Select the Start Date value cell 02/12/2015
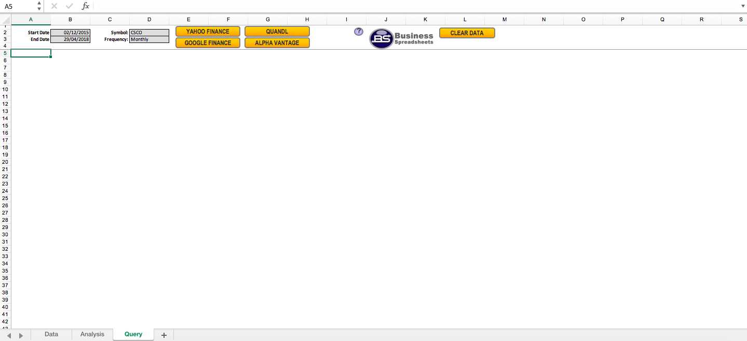747x341 pixels. (70, 33)
